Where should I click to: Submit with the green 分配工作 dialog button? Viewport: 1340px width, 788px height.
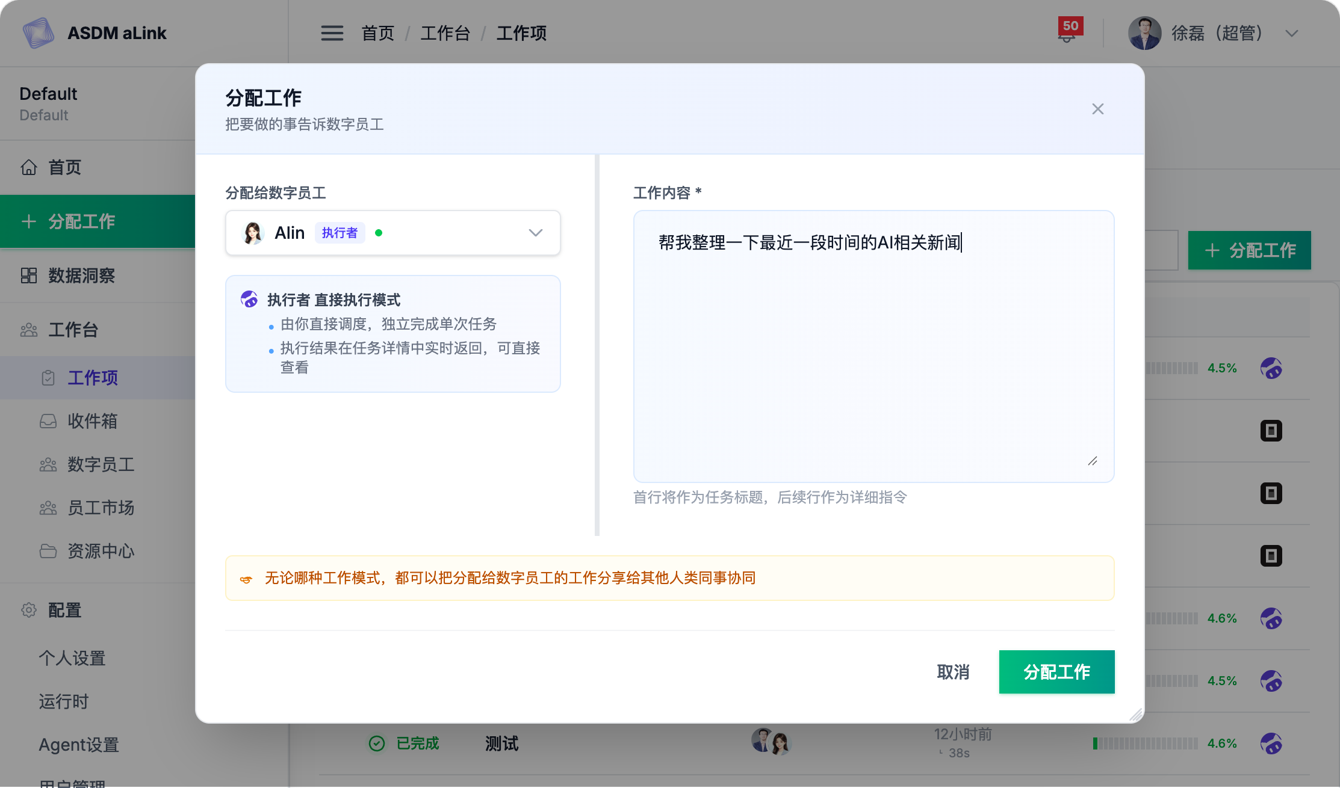(1056, 672)
